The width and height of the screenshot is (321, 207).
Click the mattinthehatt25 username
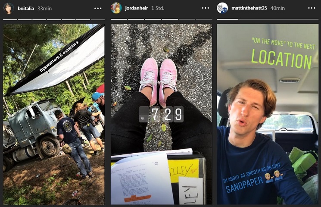(x=249, y=8)
